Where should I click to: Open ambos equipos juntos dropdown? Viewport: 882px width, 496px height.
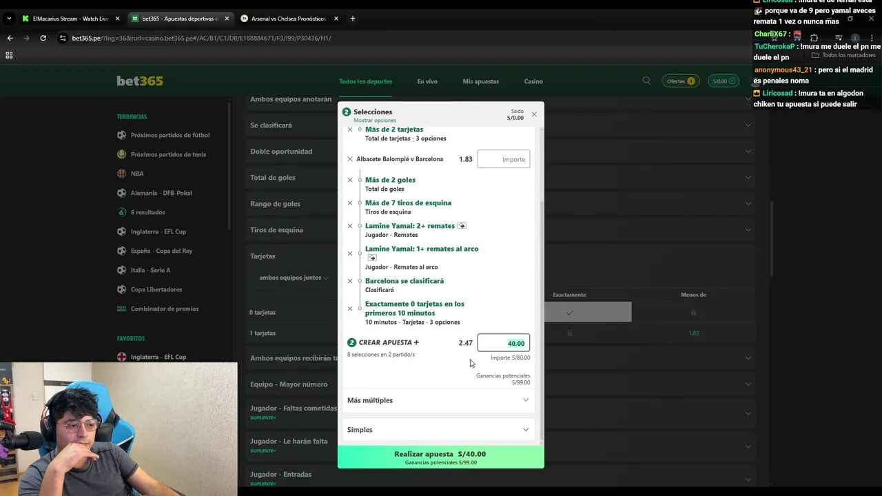pyautogui.click(x=294, y=278)
